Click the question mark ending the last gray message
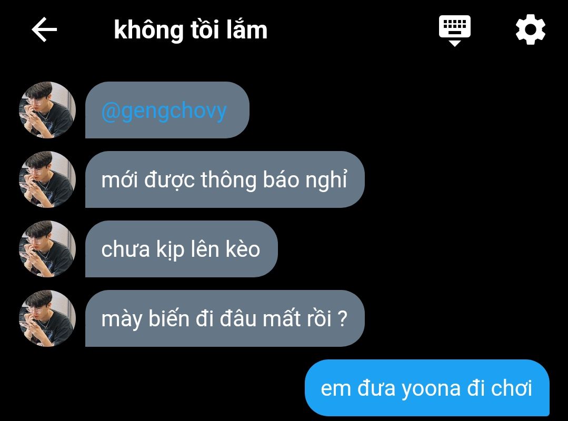 (x=342, y=318)
